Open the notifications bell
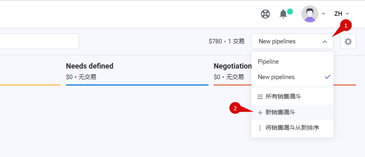This screenshot has height=157, width=365. (x=283, y=14)
